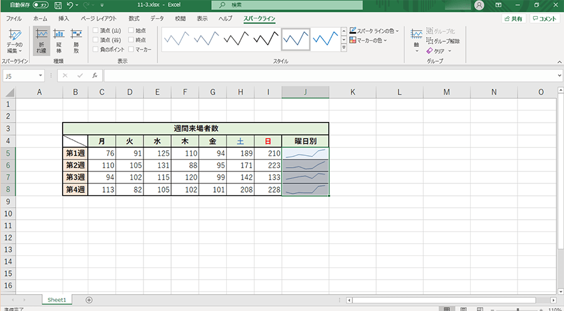Screen dimensions: 564x311
Task: Click the 共有 share button
Action: 513,19
